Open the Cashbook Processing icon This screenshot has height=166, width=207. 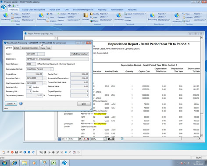coord(119,15)
